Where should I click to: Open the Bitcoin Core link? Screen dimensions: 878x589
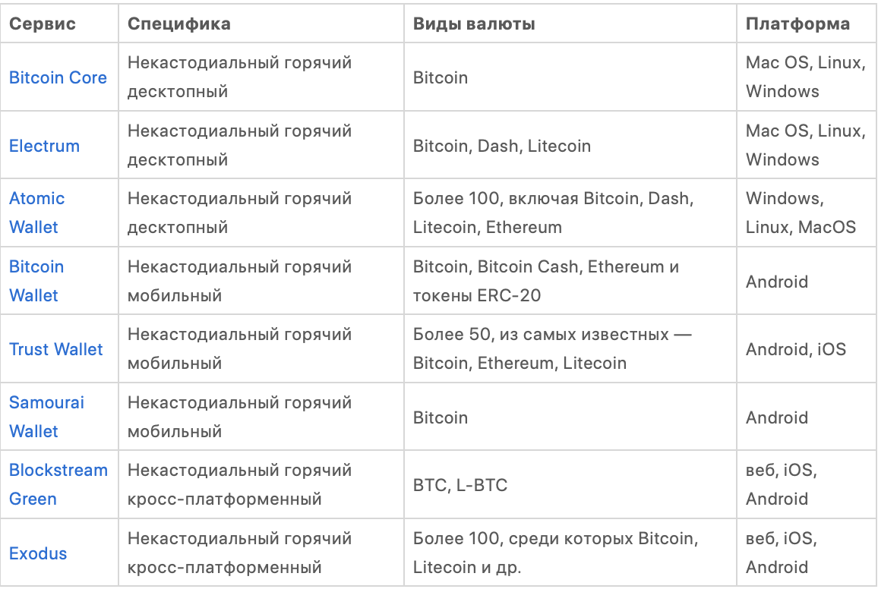(58, 77)
